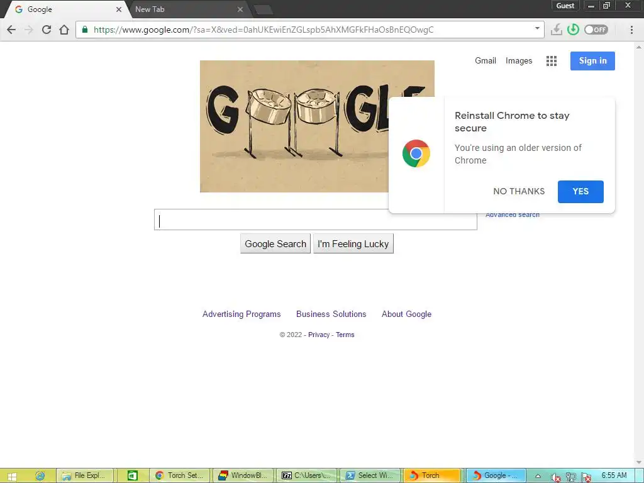Viewport: 644px width, 483px height.
Task: Accept Chrome reinstall with YES
Action: [x=580, y=191]
